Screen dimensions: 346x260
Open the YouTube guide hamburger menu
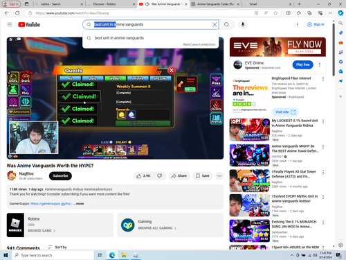[x=10, y=24]
